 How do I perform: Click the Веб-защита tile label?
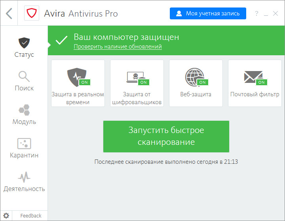pyautogui.click(x=196, y=94)
